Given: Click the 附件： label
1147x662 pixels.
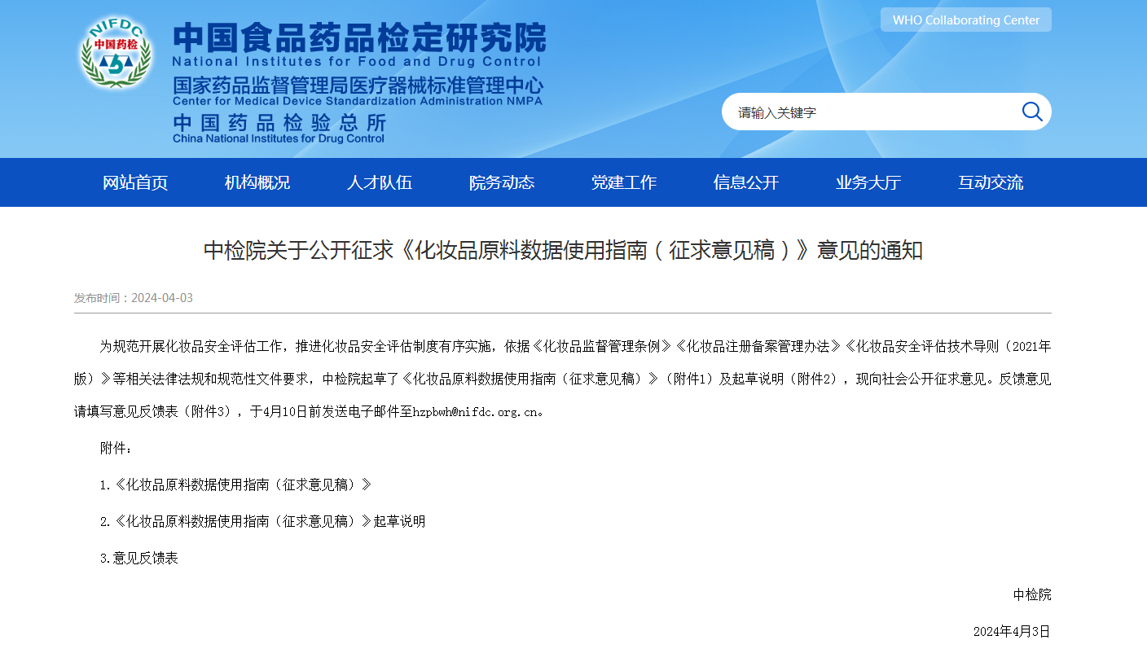Looking at the screenshot, I should coord(116,448).
